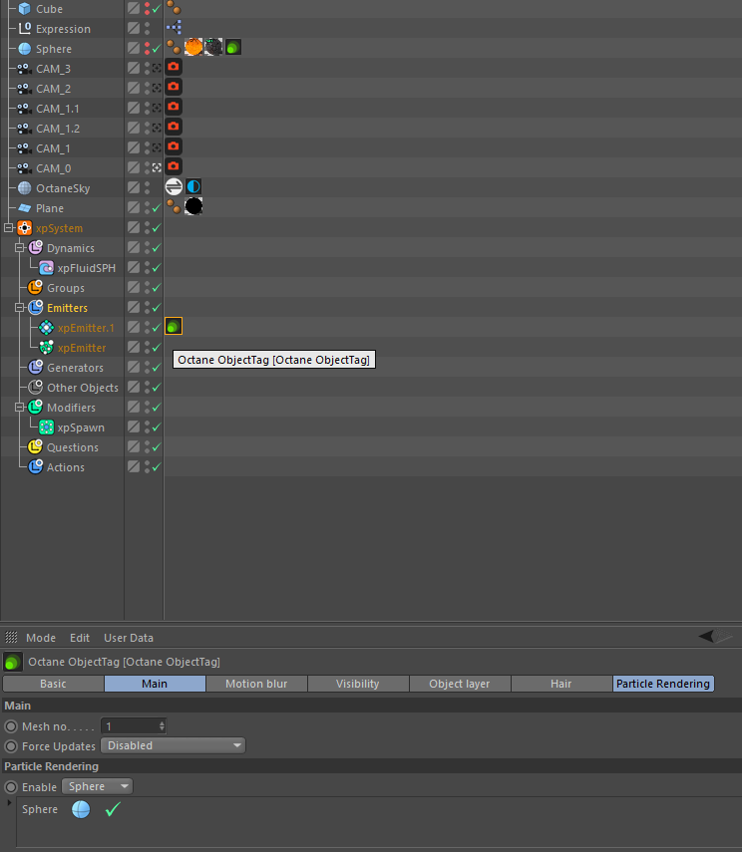Click the Octane camera tag on CAM_1
The image size is (742, 852).
click(174, 146)
